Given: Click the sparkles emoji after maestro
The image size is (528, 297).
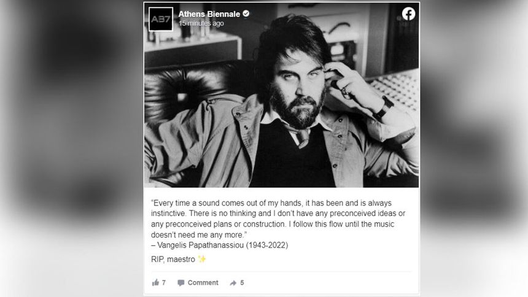Looking at the screenshot, I should click(x=202, y=259).
